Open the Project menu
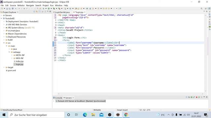 45,5
